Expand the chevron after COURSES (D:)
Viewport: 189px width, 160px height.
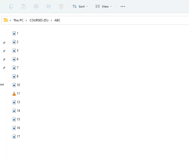[51, 20]
